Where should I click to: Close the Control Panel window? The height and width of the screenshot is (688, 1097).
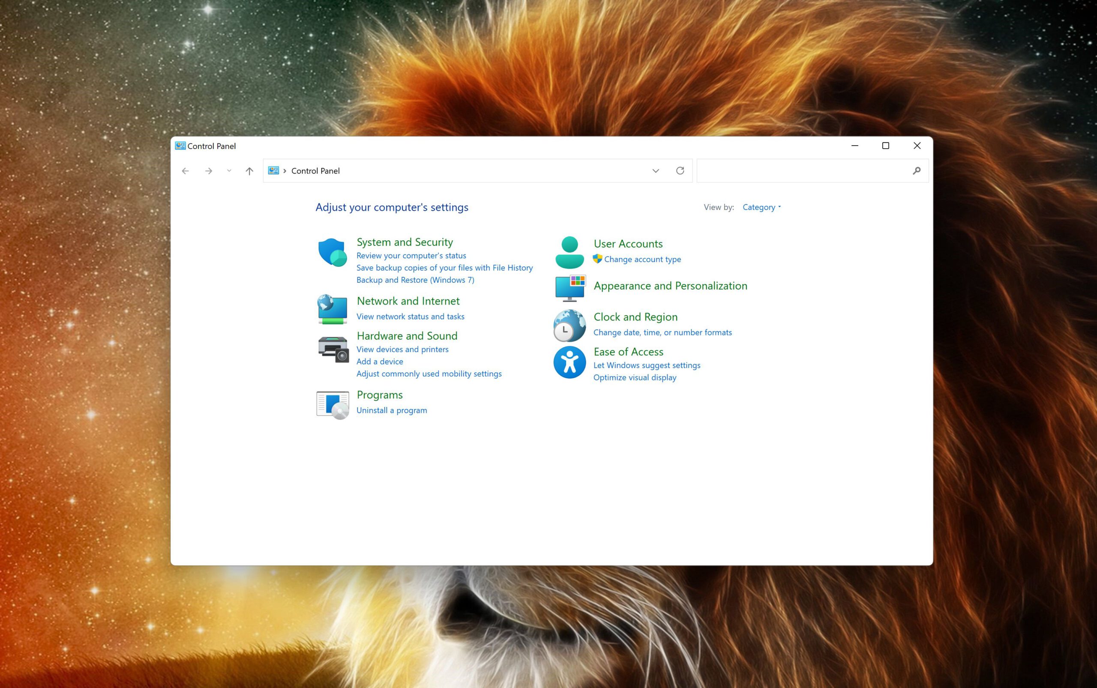click(x=917, y=146)
